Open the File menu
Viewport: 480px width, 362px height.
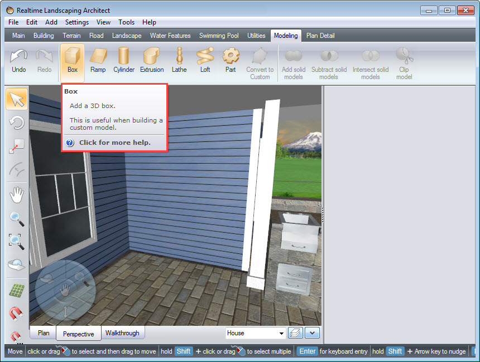tap(13, 22)
